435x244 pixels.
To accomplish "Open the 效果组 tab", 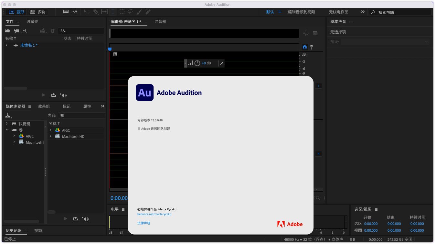I will click(44, 106).
